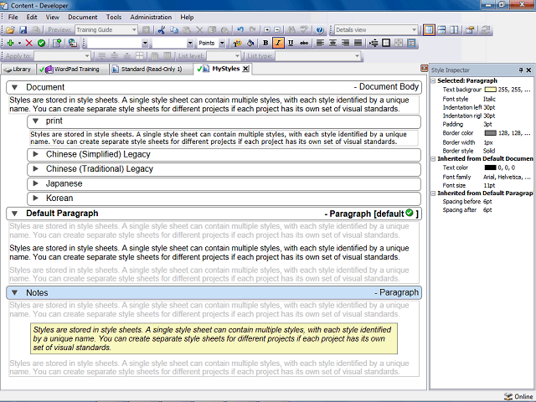Image resolution: width=536 pixels, height=402 pixels.
Task: Expand the Korean section
Action: pos(35,198)
